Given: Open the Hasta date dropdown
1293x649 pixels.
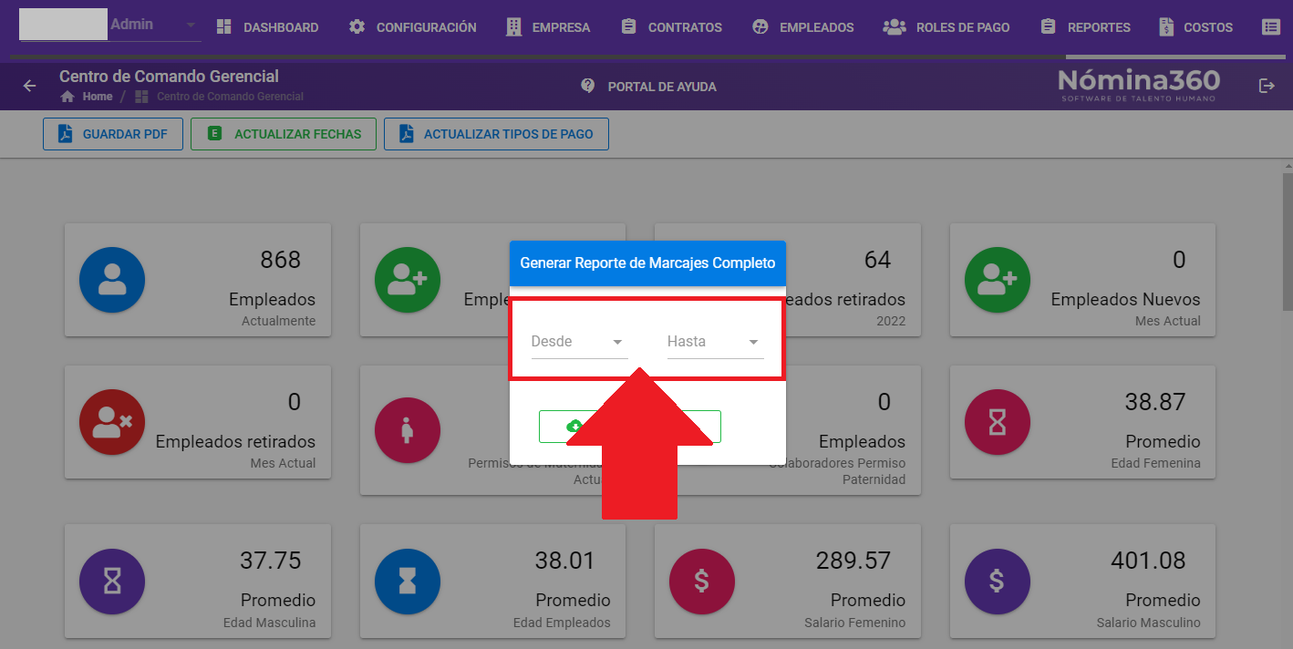Looking at the screenshot, I should pos(715,342).
